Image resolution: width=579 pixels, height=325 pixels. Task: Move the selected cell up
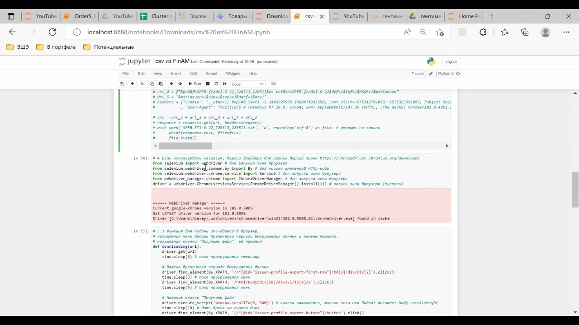[x=171, y=84]
